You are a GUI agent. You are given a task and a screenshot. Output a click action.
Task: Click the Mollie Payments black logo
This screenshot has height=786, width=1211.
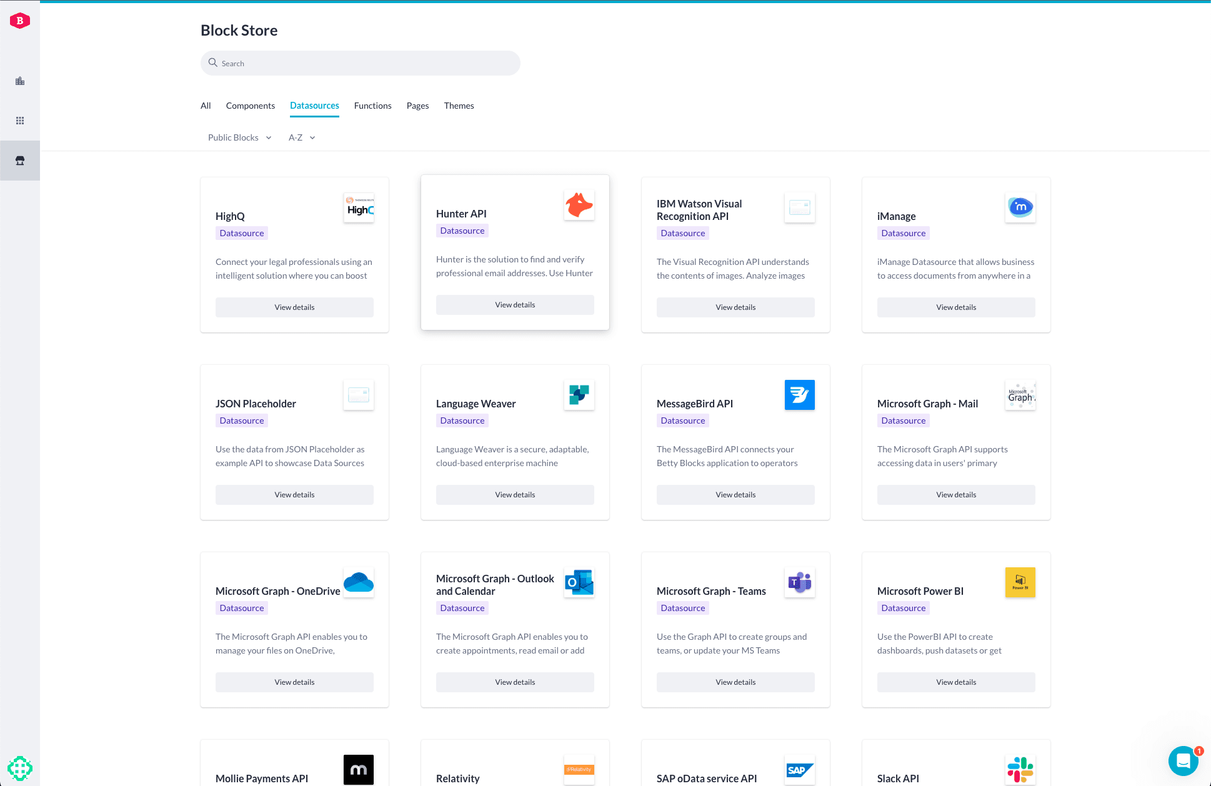coord(359,770)
